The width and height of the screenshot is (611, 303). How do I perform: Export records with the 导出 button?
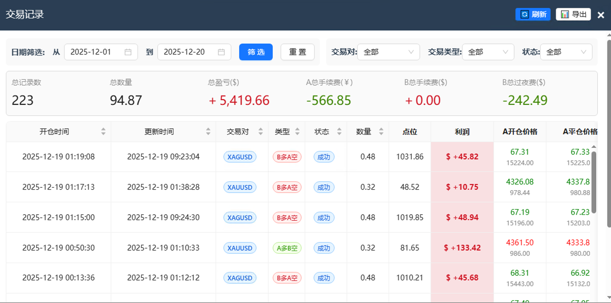point(573,14)
